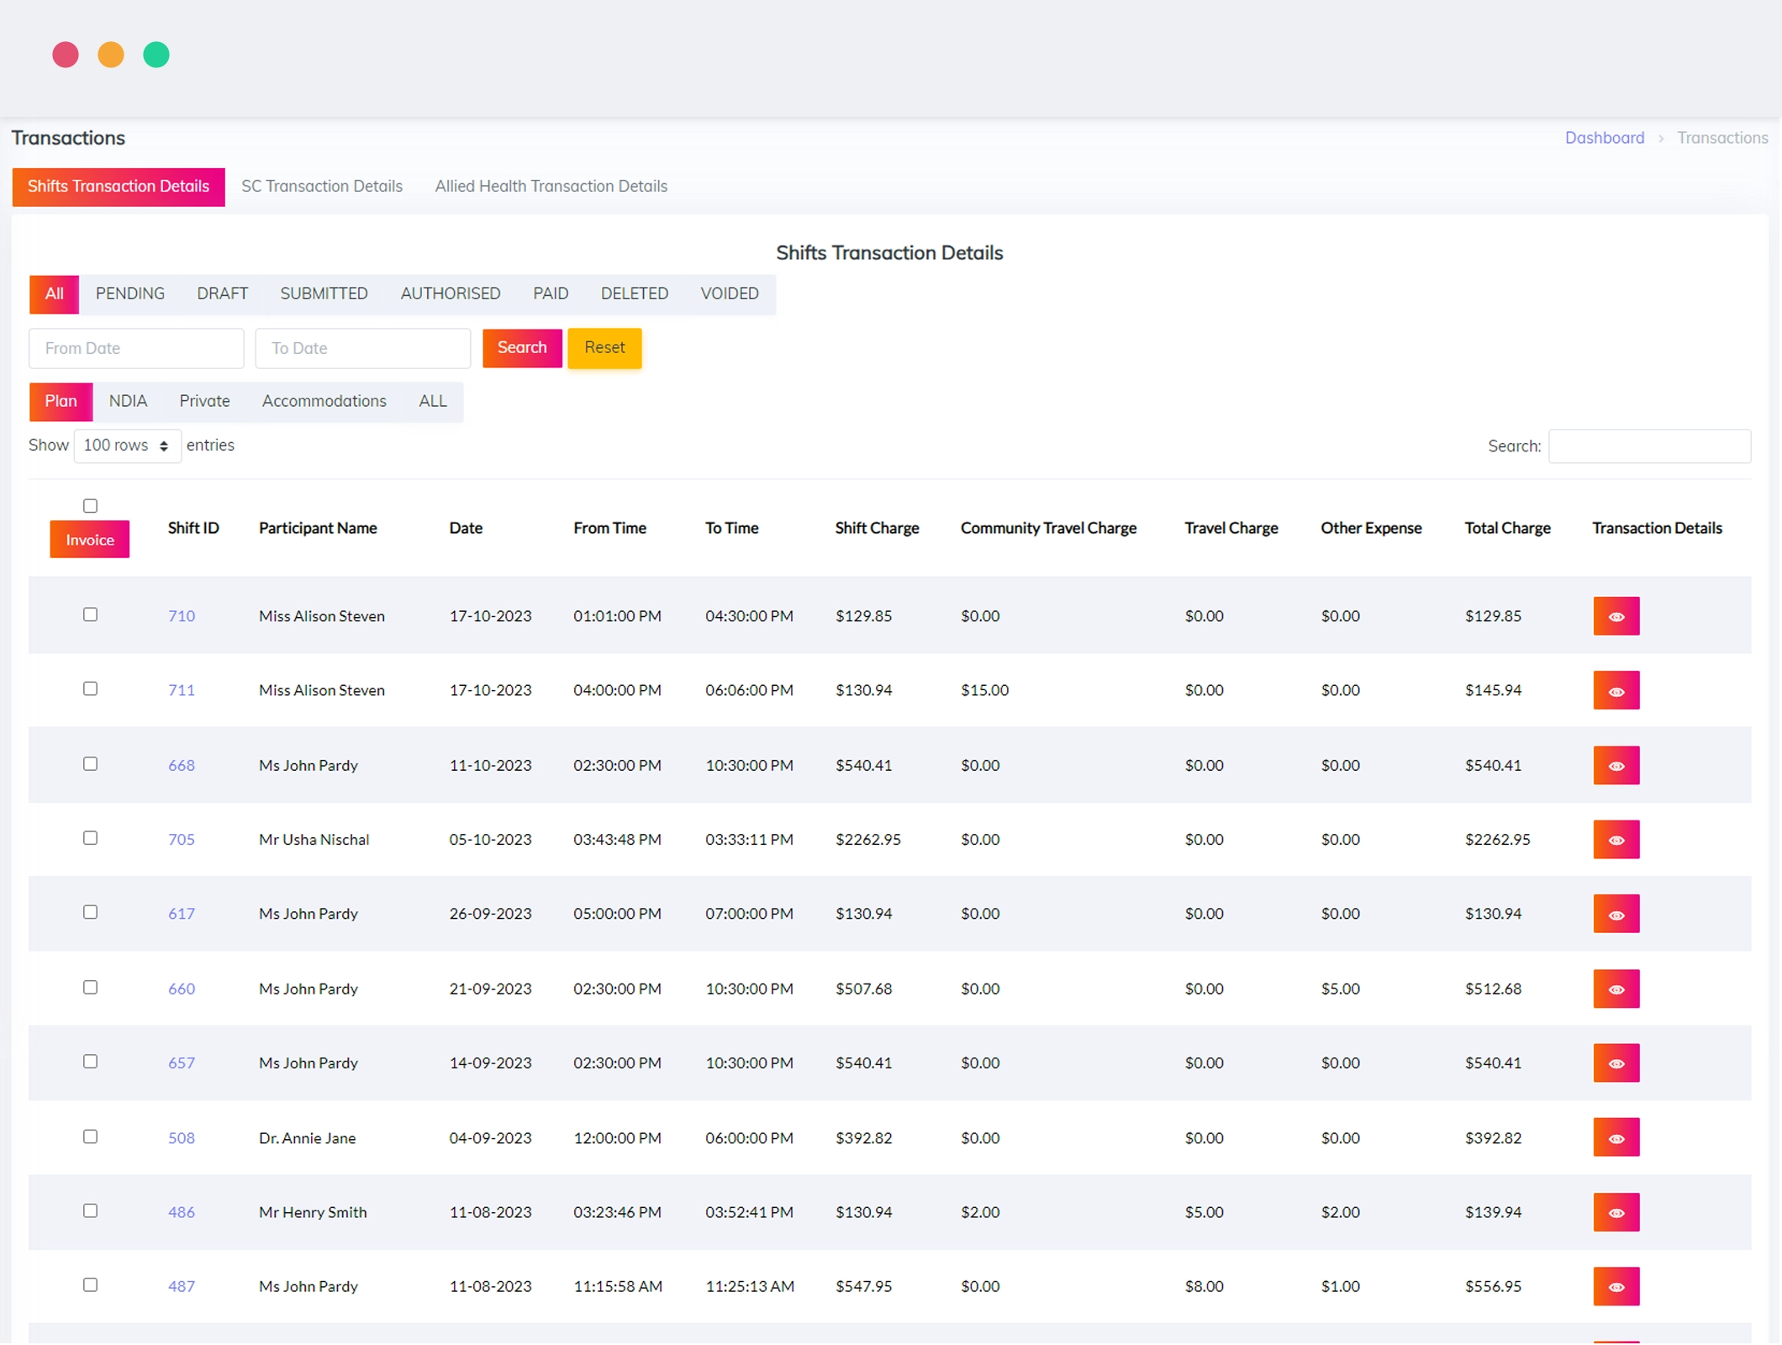Select checkbox for shift 508
Screen dimensions: 1782x1345
point(90,1137)
